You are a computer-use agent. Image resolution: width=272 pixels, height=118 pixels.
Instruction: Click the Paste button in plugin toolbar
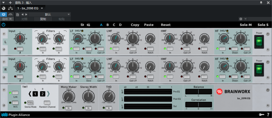tap(149, 25)
